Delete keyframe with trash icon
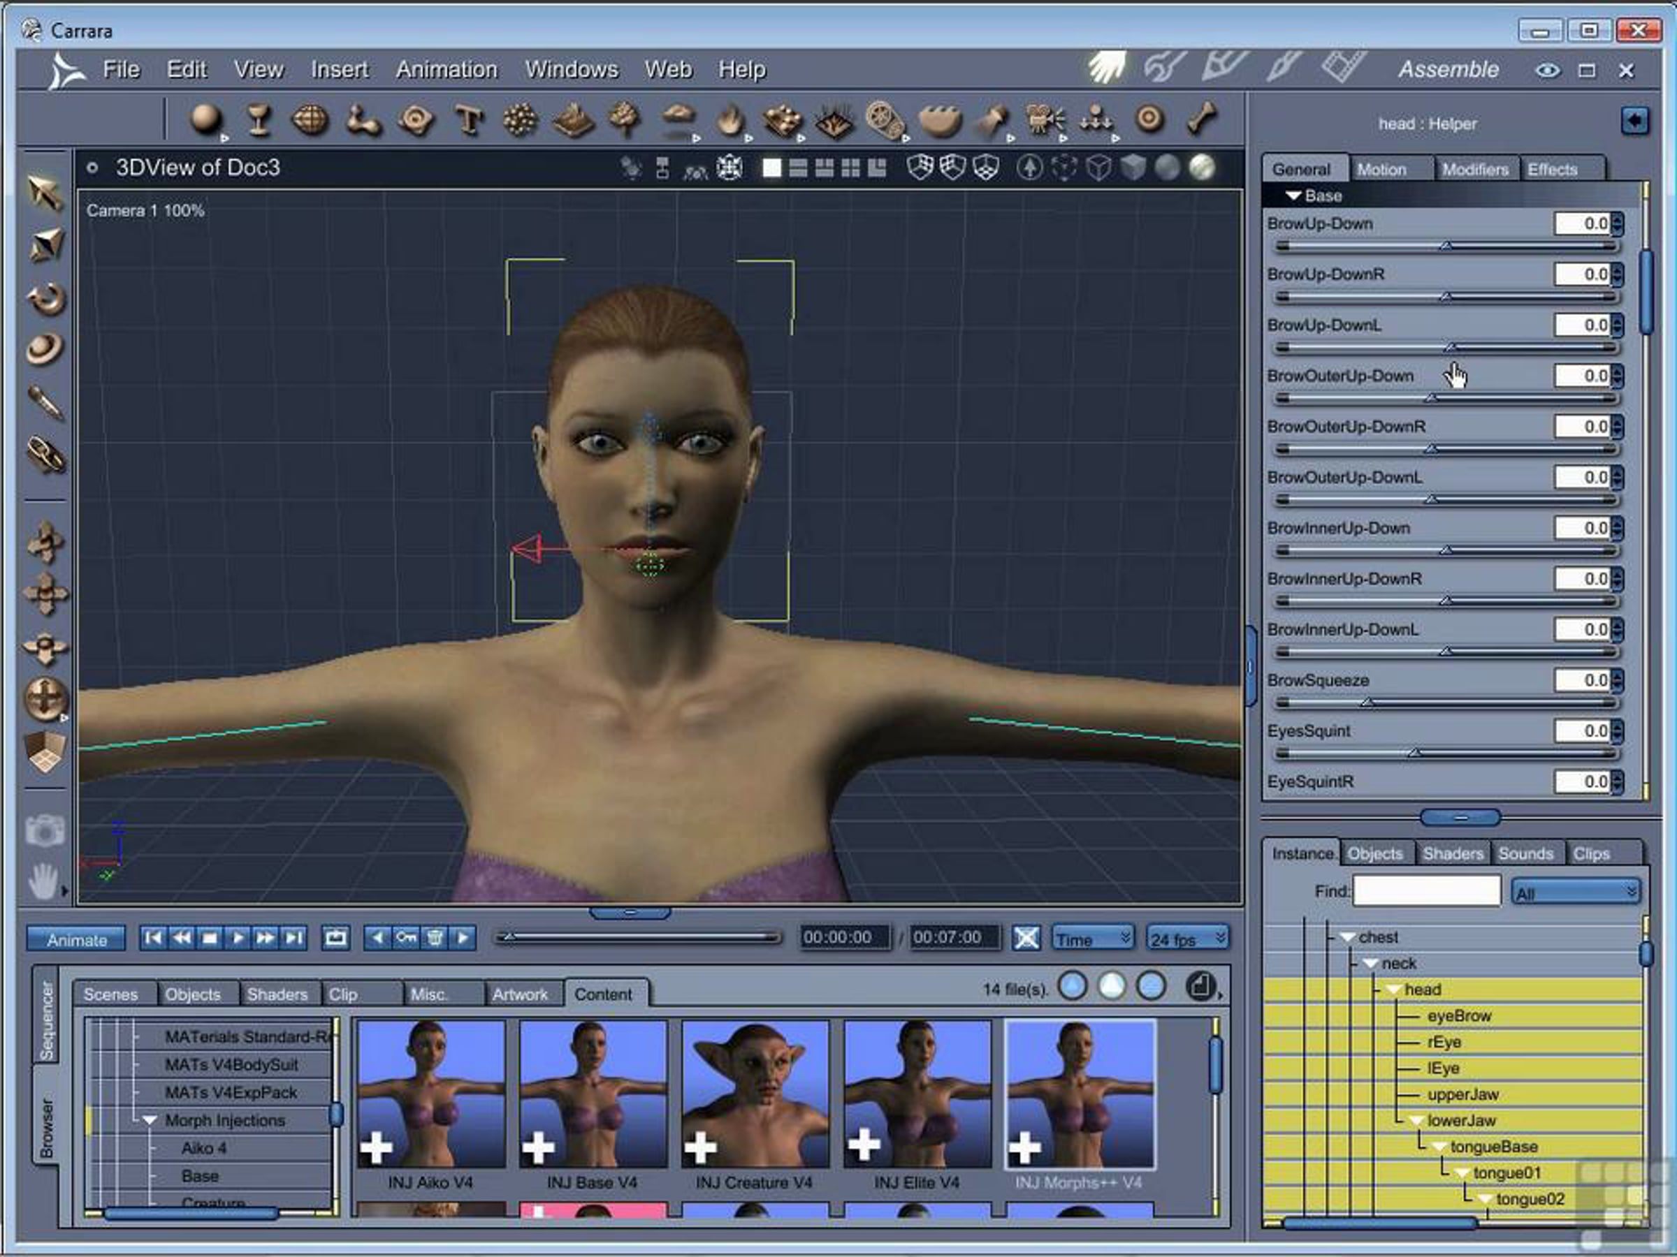This screenshot has height=1257, width=1677. click(435, 938)
